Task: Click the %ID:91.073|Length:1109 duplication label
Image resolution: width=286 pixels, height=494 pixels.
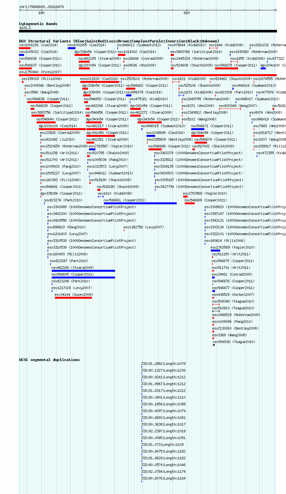Action: tap(163, 445)
